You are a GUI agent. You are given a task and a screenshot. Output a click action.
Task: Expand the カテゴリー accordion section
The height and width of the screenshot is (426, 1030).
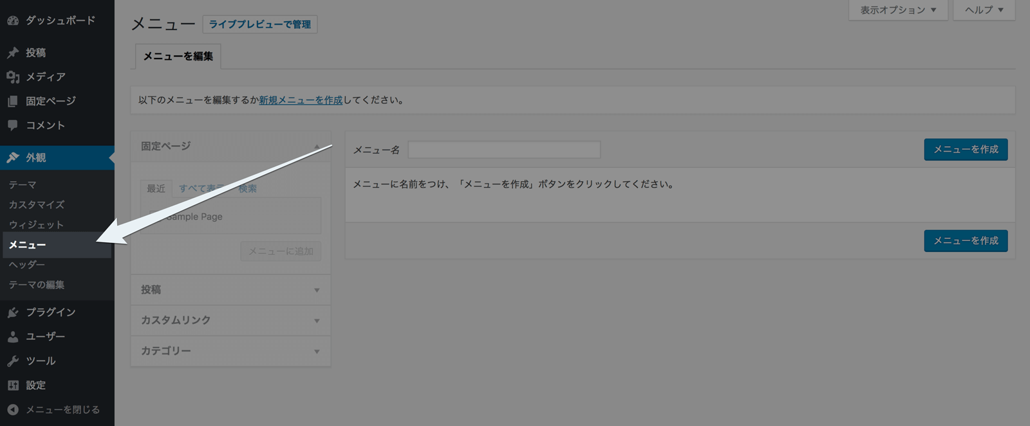pyautogui.click(x=230, y=351)
